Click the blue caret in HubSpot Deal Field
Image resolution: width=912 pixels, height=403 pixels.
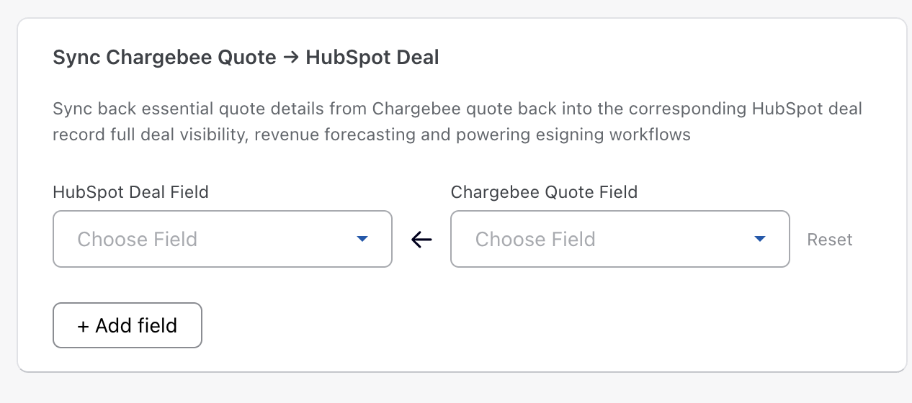coord(362,239)
